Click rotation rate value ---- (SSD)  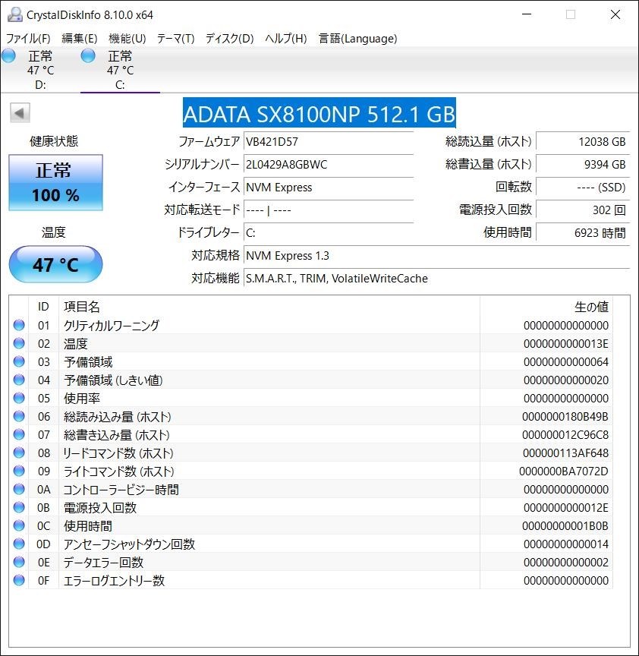click(583, 187)
